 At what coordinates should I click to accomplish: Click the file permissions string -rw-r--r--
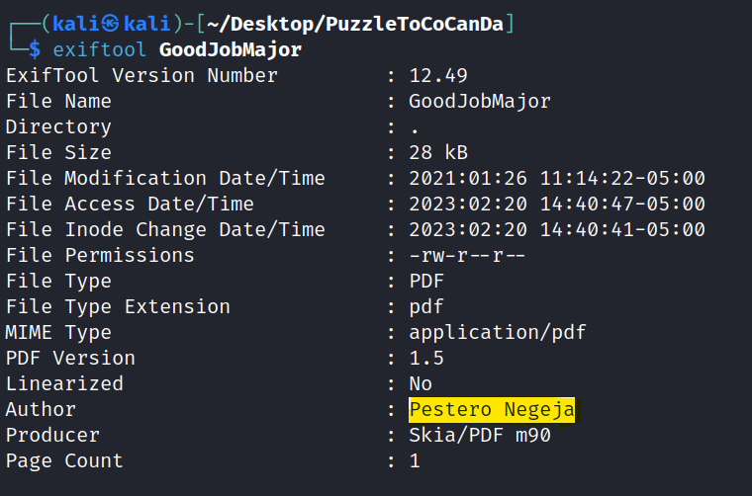pos(468,255)
